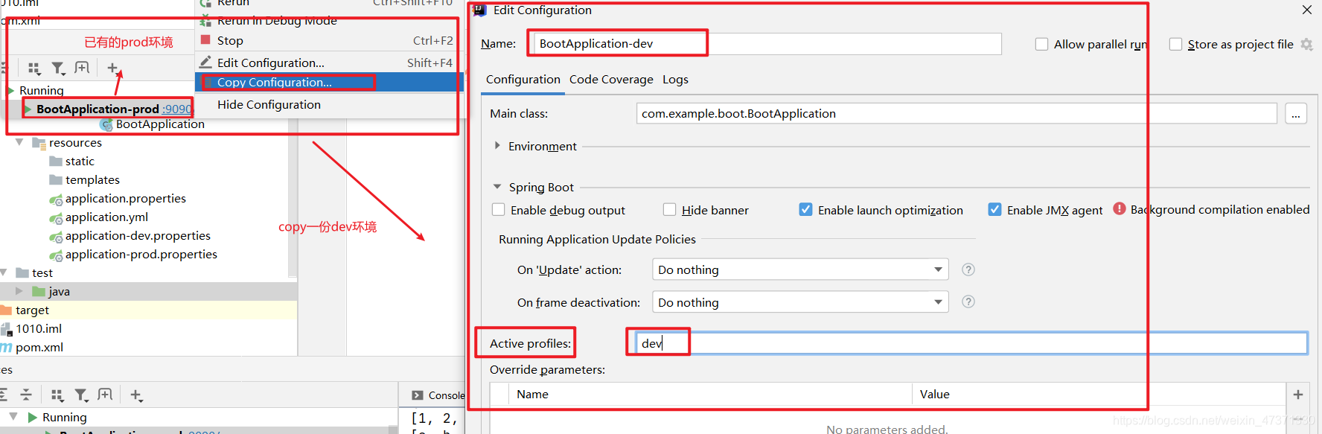This screenshot has width=1322, height=434.
Task: Click help icon beside On 'Update' action
Action: click(968, 269)
